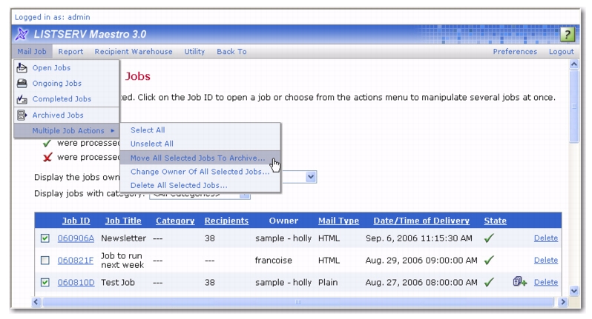
Task: Open the Report menu
Action: point(70,52)
